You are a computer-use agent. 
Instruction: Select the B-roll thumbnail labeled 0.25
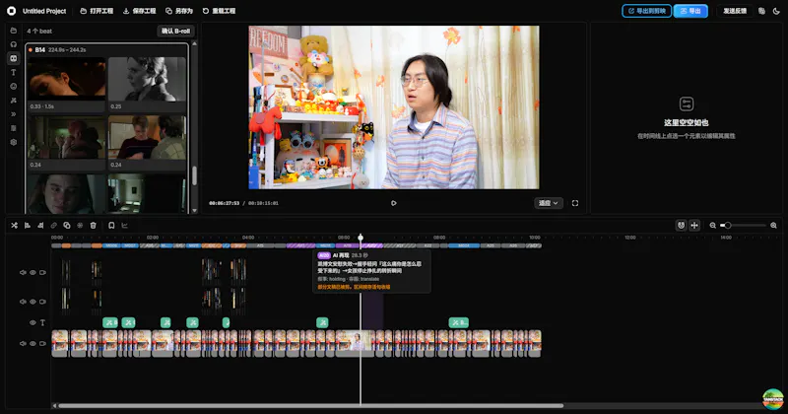pos(147,84)
